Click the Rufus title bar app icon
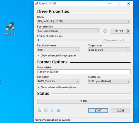Image resolution: width=139 pixels, height=123 pixels. pos(36,4)
